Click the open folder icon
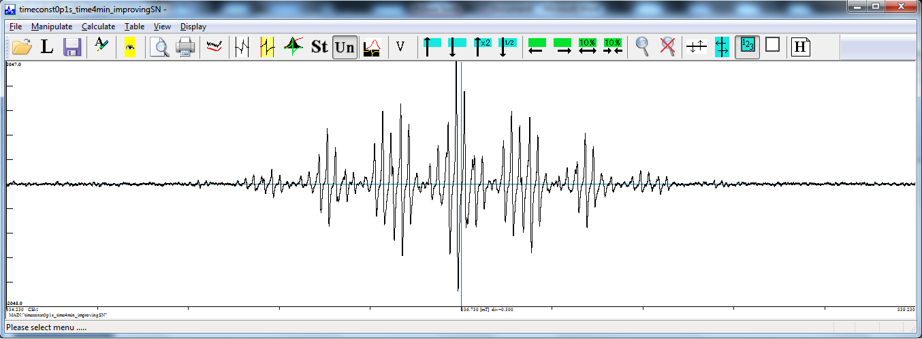The width and height of the screenshot is (922, 339). [22, 47]
